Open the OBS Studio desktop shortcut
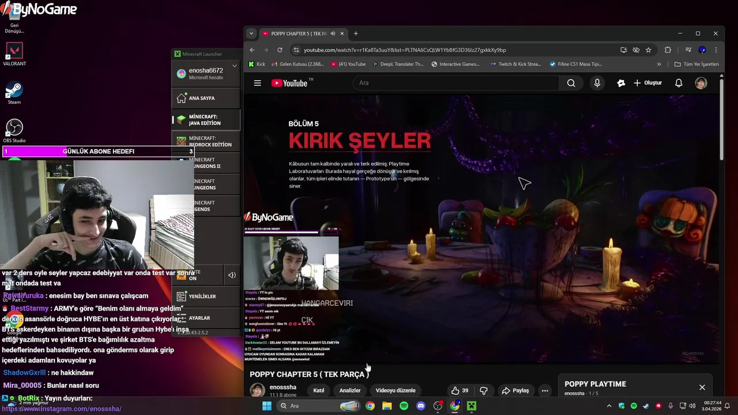The width and height of the screenshot is (738, 415). (x=14, y=131)
